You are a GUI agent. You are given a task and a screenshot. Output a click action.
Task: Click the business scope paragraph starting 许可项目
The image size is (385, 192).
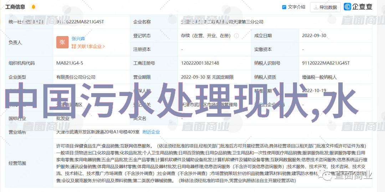211,163
